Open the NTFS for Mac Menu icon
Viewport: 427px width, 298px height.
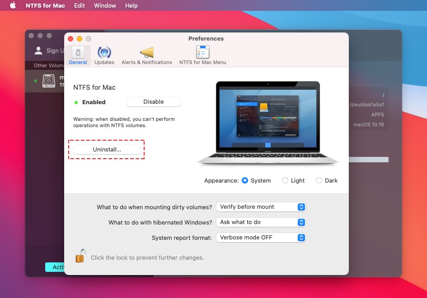202,53
